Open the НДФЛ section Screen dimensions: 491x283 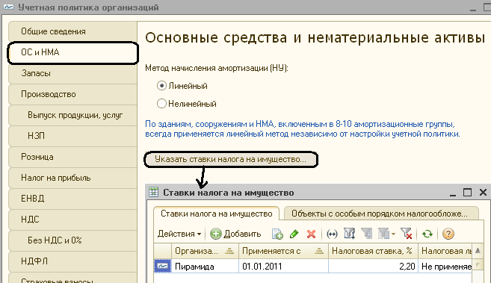[72, 261]
